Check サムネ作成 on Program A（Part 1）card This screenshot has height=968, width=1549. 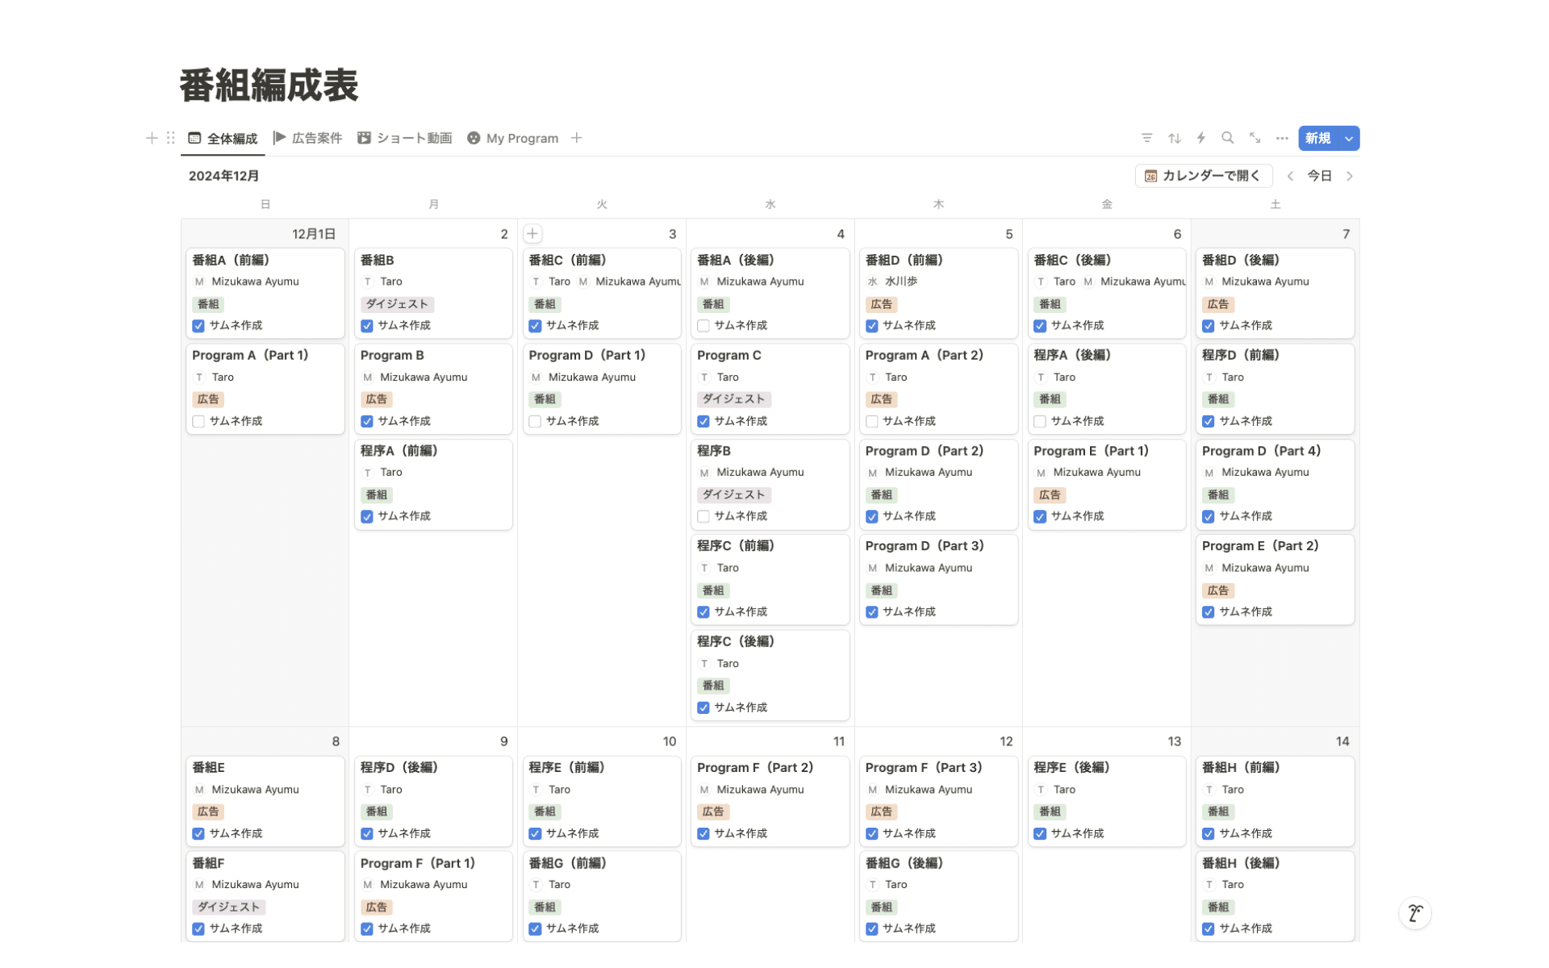pyautogui.click(x=198, y=421)
